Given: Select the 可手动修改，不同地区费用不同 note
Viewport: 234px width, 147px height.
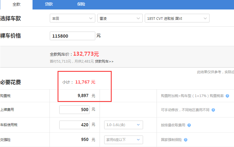Looking at the screenshot, I should point(185,110).
